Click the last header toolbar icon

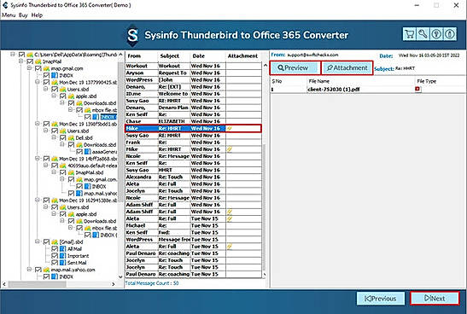450,34
